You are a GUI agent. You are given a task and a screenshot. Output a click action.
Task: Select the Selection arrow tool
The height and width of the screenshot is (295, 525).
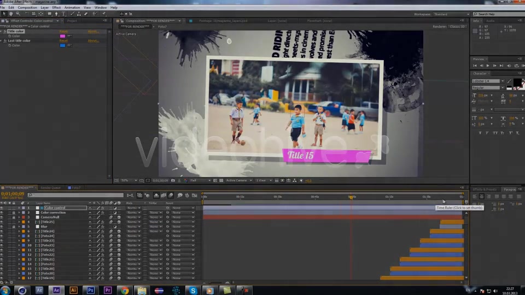[x=4, y=14]
